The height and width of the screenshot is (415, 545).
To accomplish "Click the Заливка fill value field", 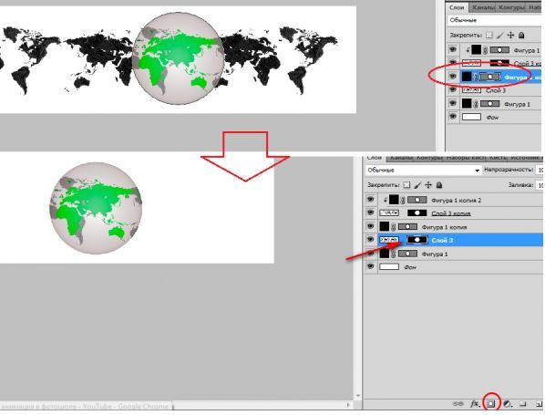I will coord(540,185).
